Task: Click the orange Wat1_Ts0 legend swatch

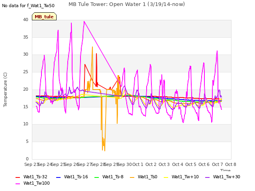Action: coord(132,177)
